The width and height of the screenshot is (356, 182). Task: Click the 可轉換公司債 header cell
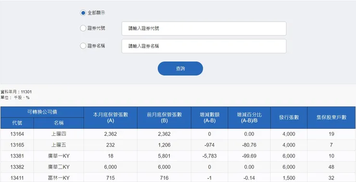coord(42,112)
